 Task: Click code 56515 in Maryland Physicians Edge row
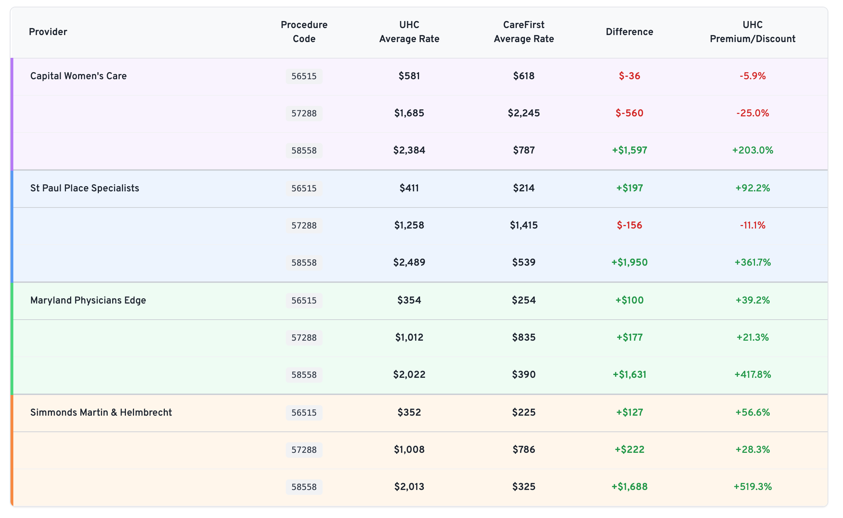pos(304,301)
